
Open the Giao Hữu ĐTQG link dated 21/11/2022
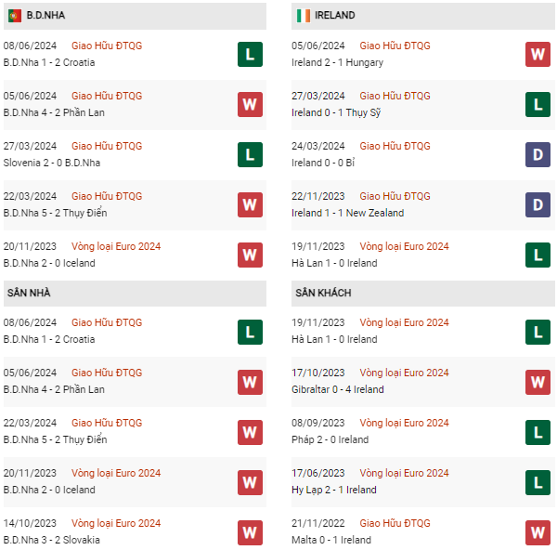pos(395,523)
